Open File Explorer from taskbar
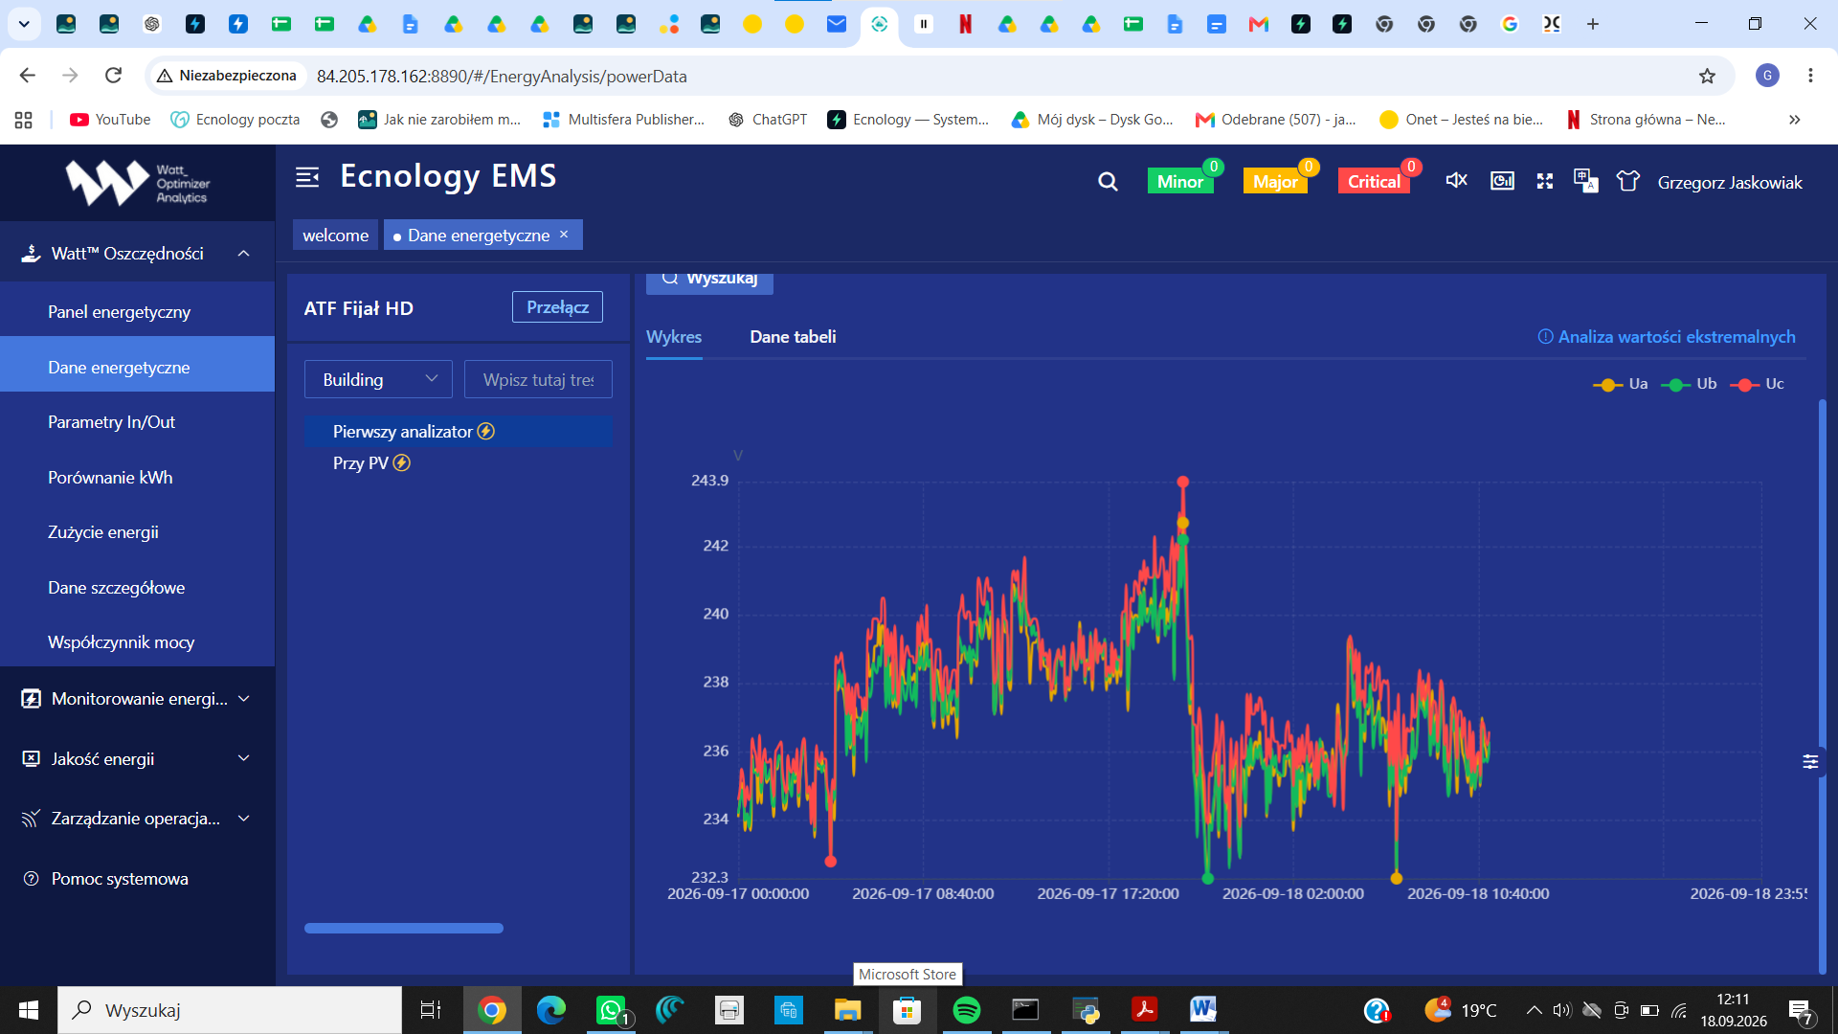The width and height of the screenshot is (1838, 1034). coord(847,1010)
